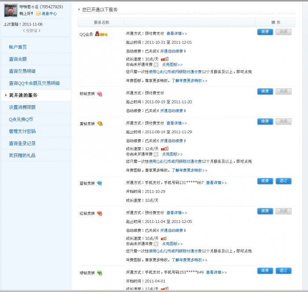Click 续费 button for 红钻贵族
This screenshot has height=292, width=308.
click(265, 211)
